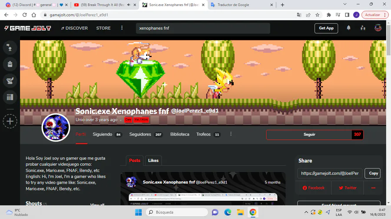The width and height of the screenshot is (391, 219).
Task: Open the top navigation more-options menu
Action: click(122, 28)
